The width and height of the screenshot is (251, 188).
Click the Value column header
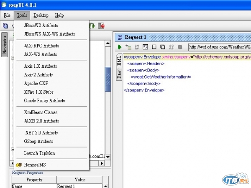pyautogui.click(x=79, y=180)
